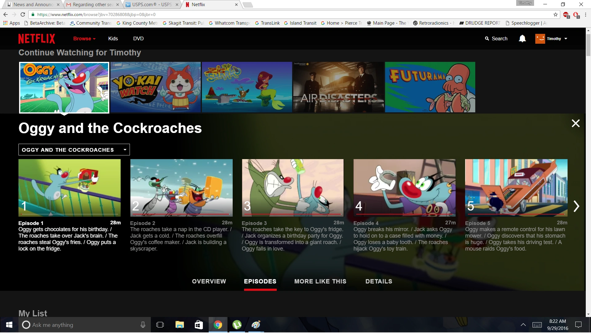591x333 pixels.
Task: Open Chrome from the taskbar
Action: (x=218, y=325)
